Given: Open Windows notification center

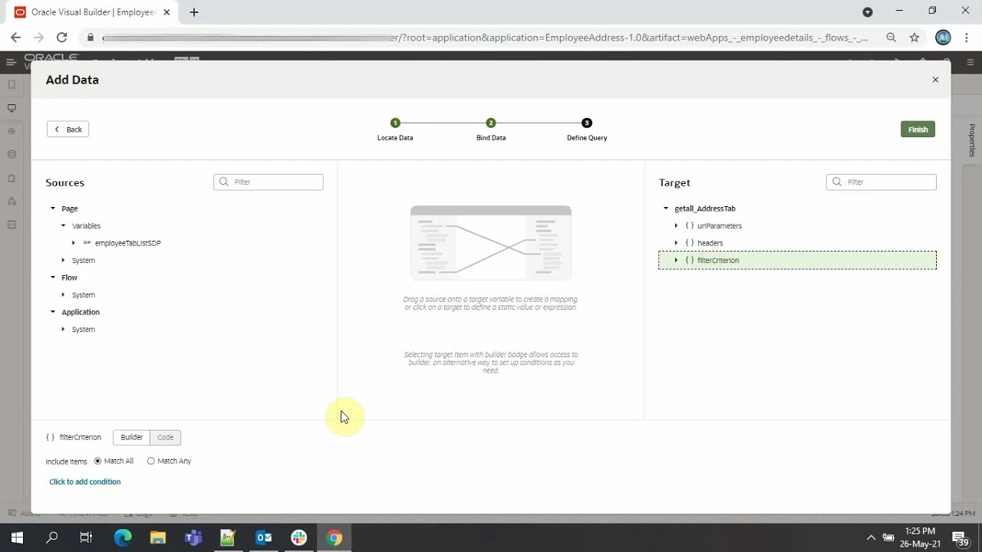Looking at the screenshot, I should [961, 537].
